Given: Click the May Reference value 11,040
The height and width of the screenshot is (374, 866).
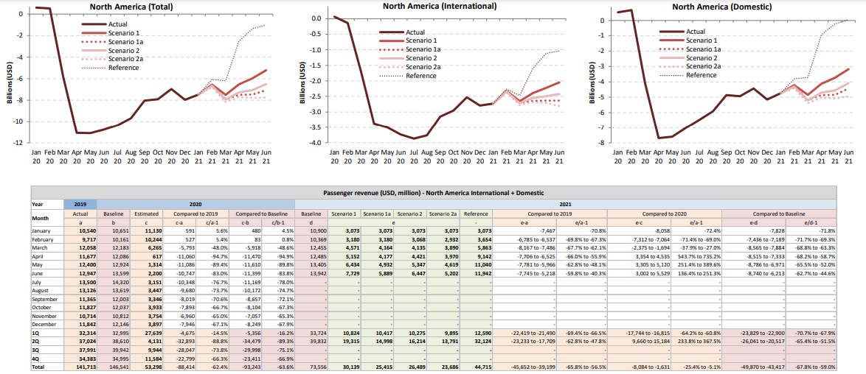Looking at the screenshot, I should point(482,265).
